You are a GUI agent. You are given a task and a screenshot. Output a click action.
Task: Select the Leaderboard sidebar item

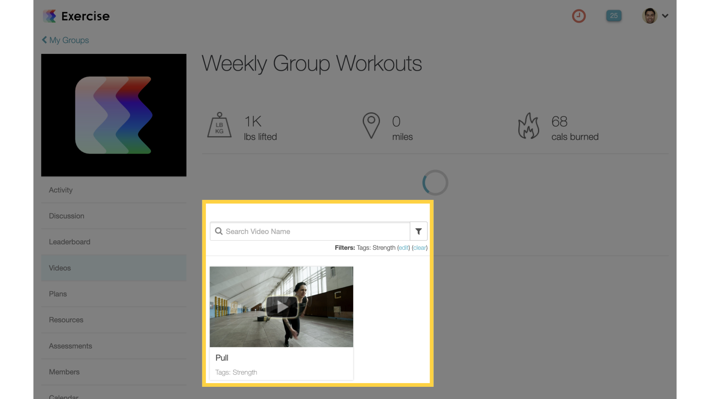[69, 242]
